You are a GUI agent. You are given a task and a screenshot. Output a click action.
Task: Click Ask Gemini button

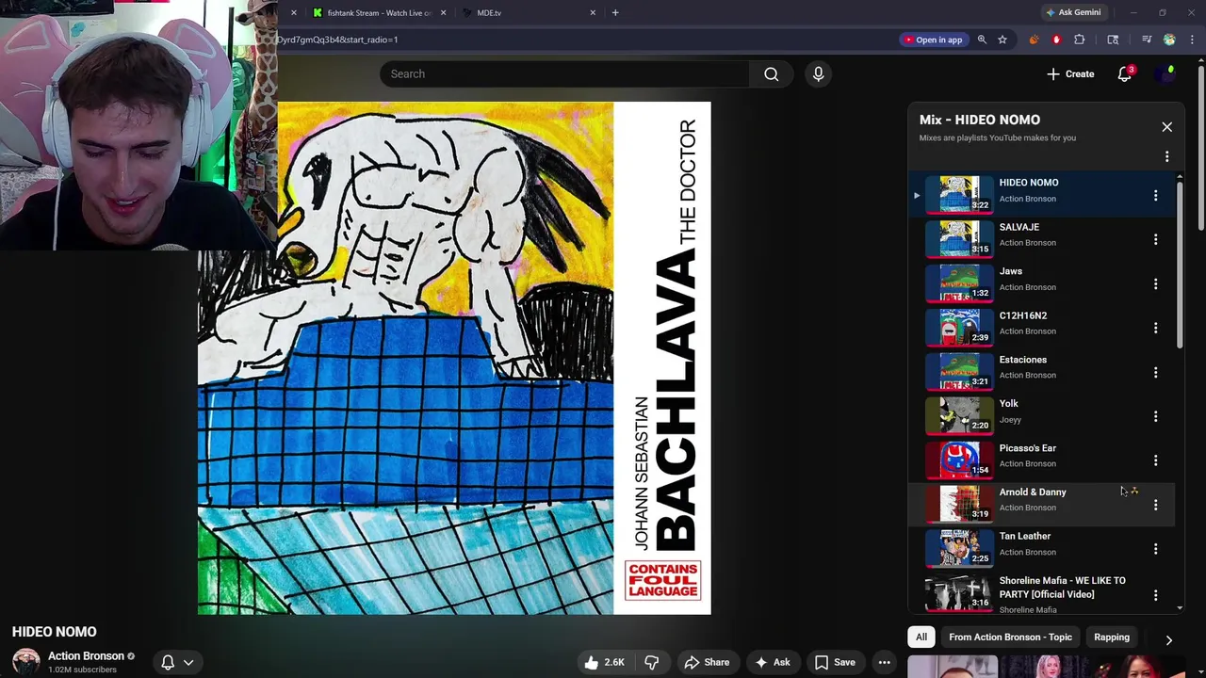tap(1072, 12)
